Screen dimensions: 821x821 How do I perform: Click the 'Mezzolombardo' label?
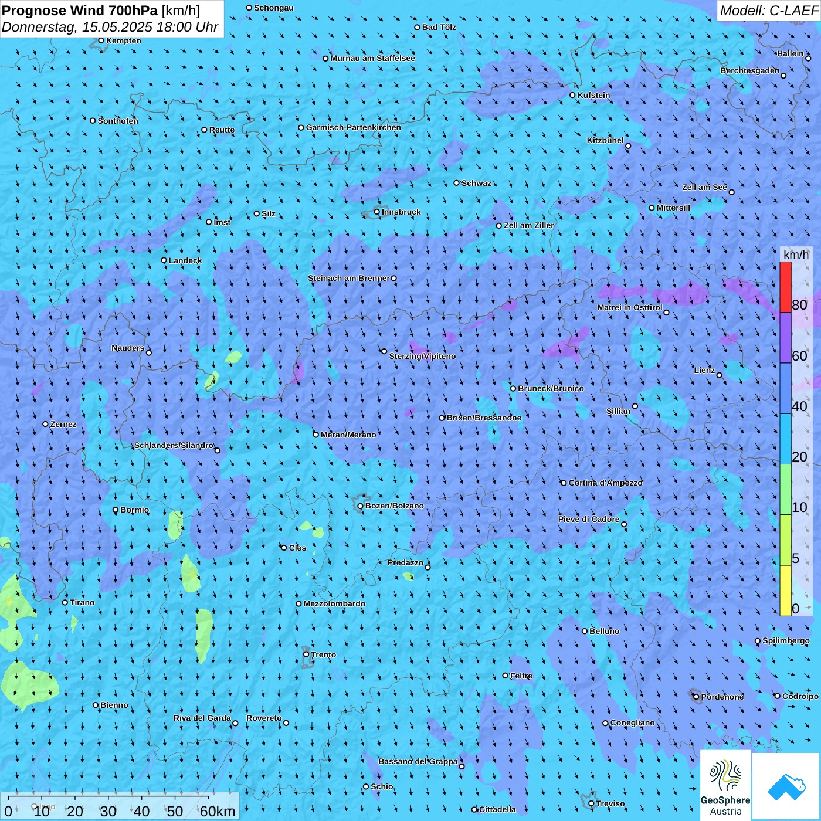point(334,603)
